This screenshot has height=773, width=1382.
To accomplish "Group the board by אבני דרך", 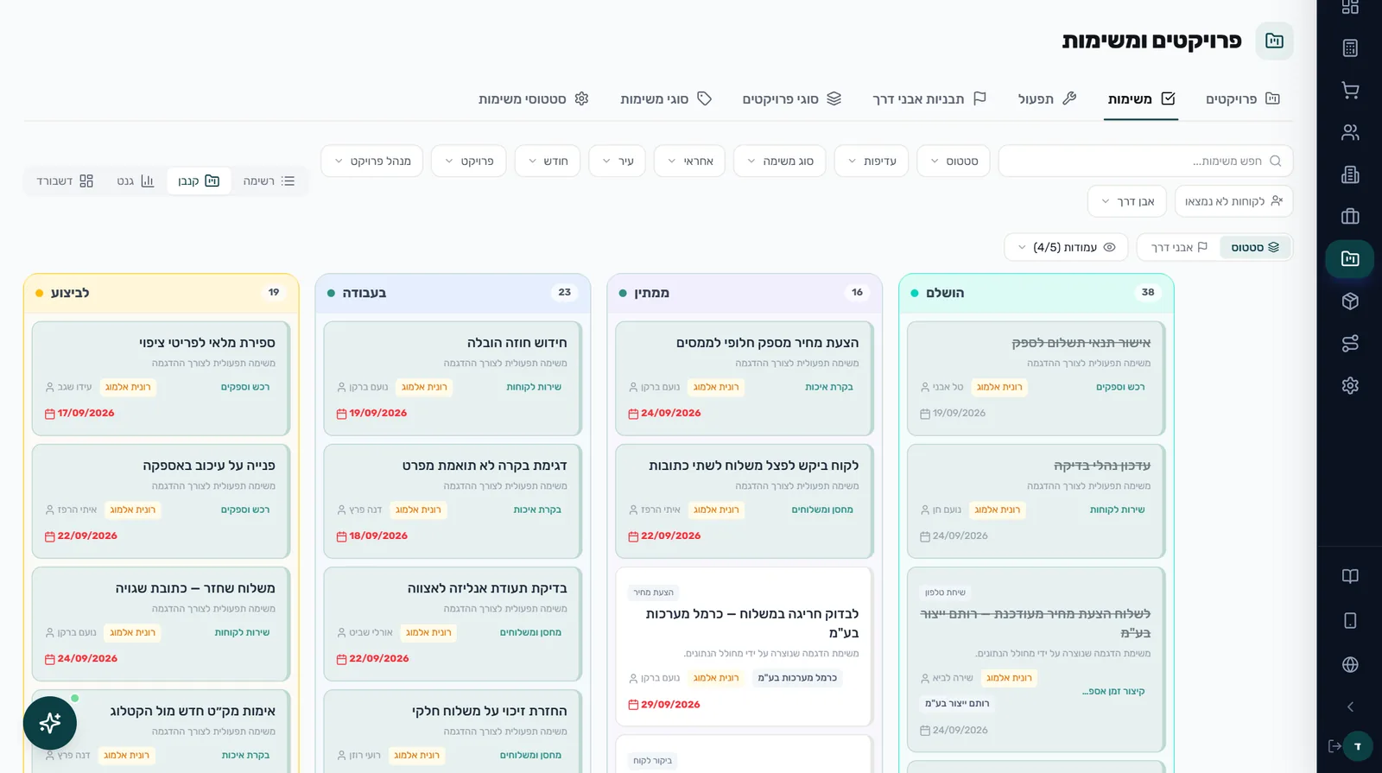I will pos(1179,247).
